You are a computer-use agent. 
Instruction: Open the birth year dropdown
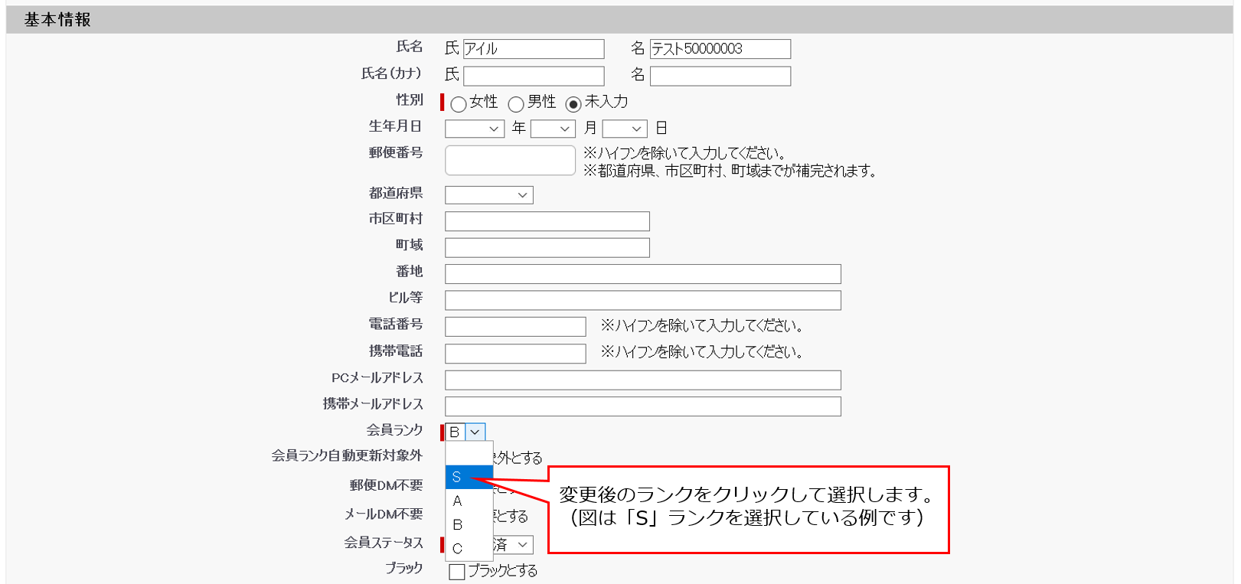[475, 129]
